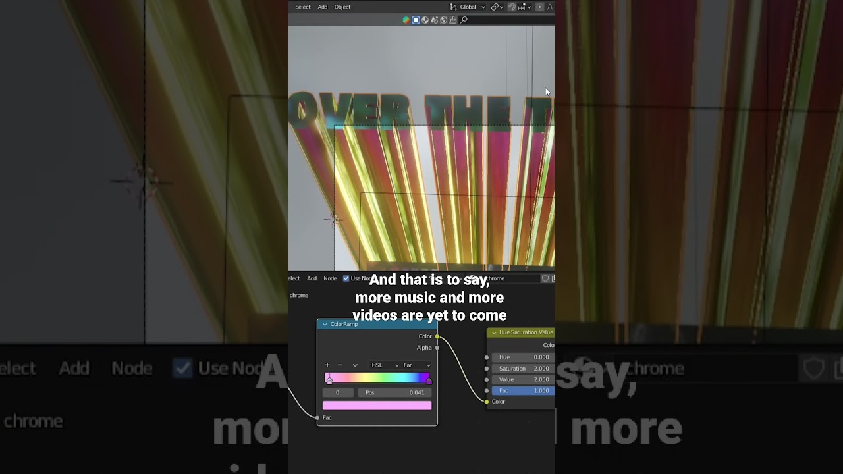Click the transform orientation axes icon
The height and width of the screenshot is (474, 843).
tap(453, 7)
